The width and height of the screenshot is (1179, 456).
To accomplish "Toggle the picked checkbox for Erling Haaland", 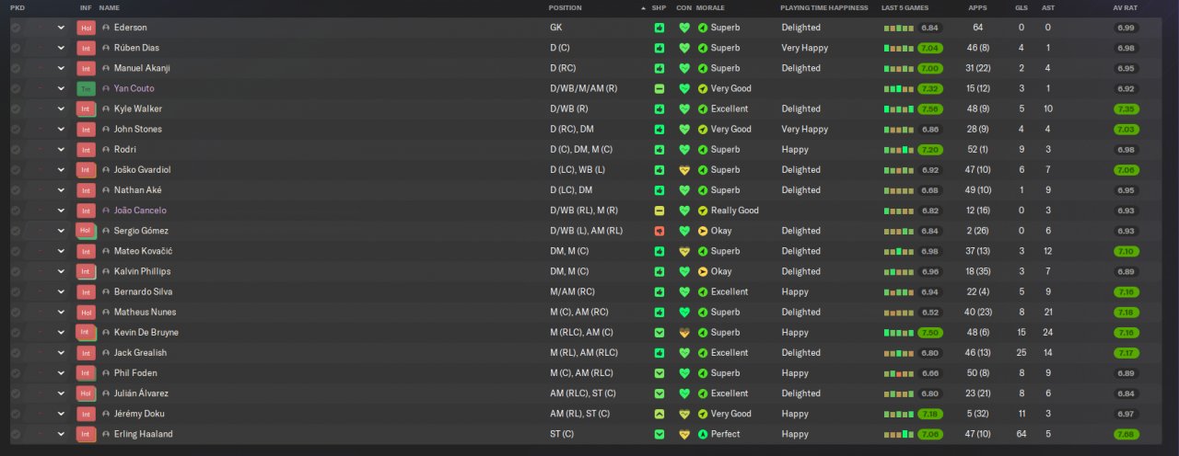I will click(16, 434).
